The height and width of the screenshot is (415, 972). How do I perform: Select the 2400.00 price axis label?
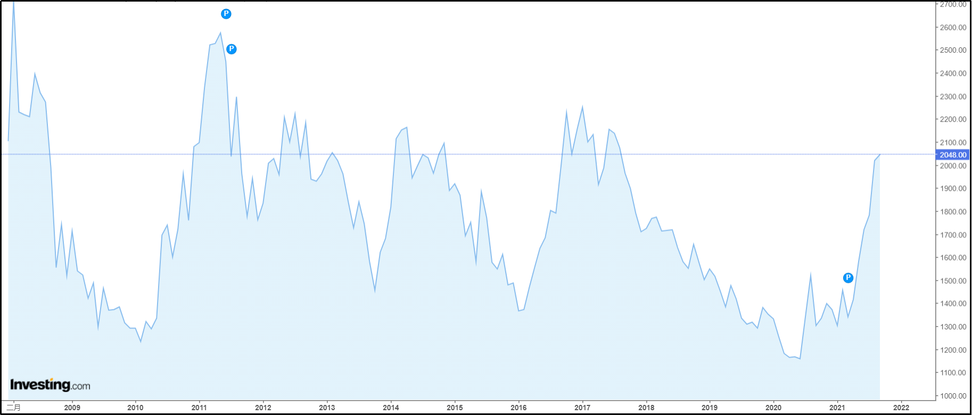tap(953, 73)
